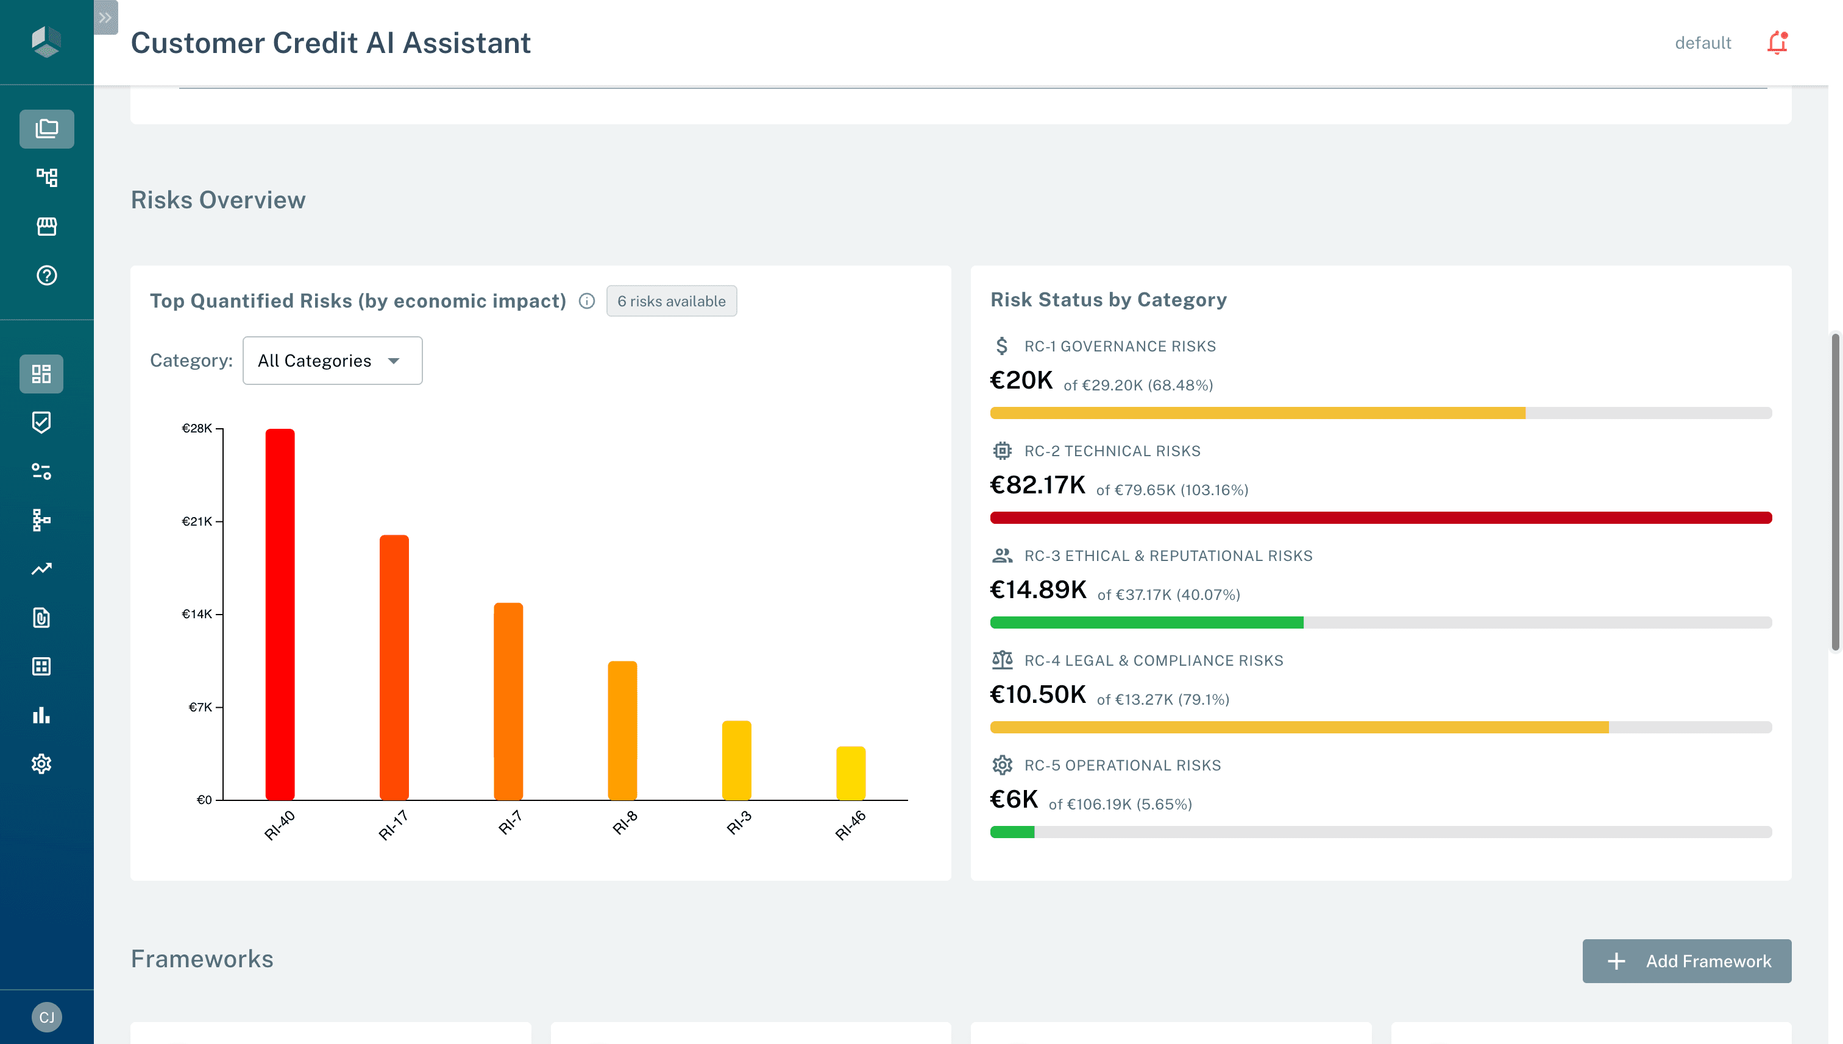Open the projects icon in the sidebar
Image resolution: width=1843 pixels, height=1044 pixels.
(46, 129)
